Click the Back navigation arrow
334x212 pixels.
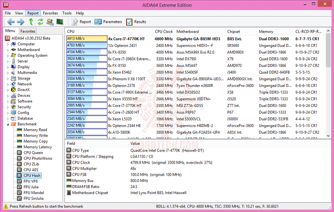[x=11, y=22]
